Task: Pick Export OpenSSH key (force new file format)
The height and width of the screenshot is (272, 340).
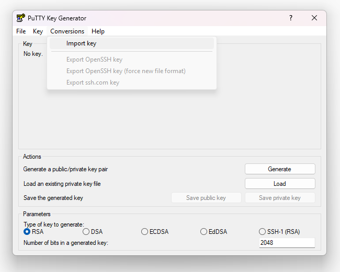Action: [x=126, y=71]
